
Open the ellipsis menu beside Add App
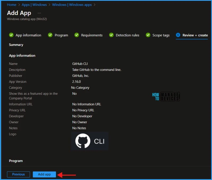pyautogui.click(x=39, y=13)
